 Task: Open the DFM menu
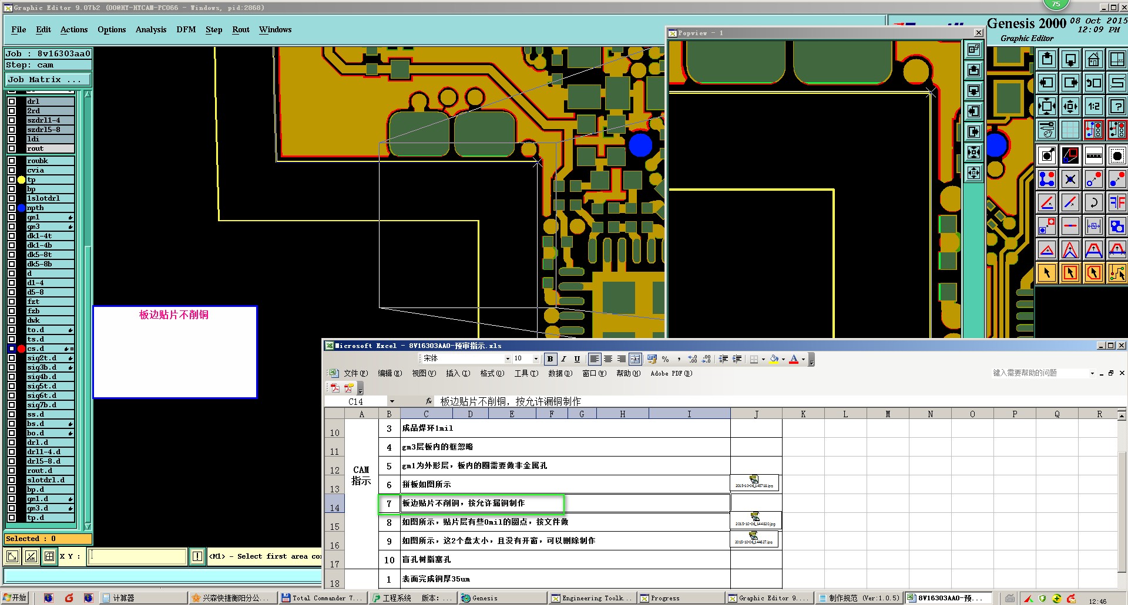pyautogui.click(x=186, y=29)
